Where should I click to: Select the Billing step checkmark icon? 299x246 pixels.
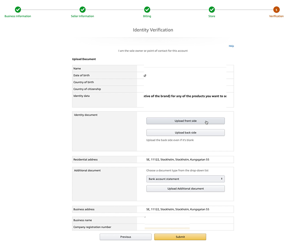point(147,10)
